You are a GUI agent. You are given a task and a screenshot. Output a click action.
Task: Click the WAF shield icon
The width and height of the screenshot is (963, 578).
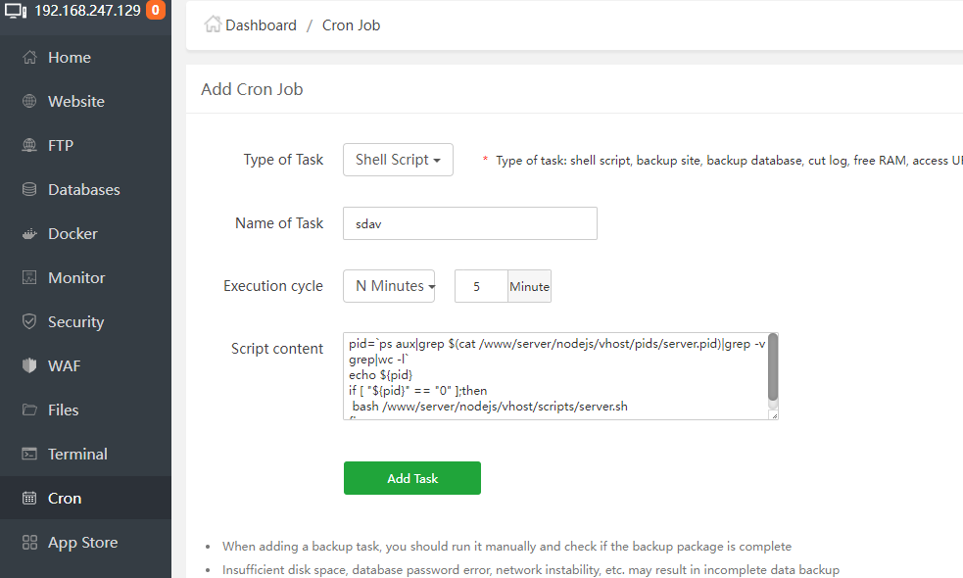[29, 366]
